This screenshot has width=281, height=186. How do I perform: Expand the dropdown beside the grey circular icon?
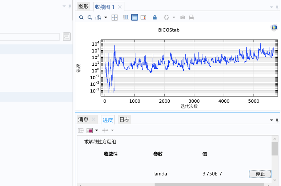click(x=174, y=17)
